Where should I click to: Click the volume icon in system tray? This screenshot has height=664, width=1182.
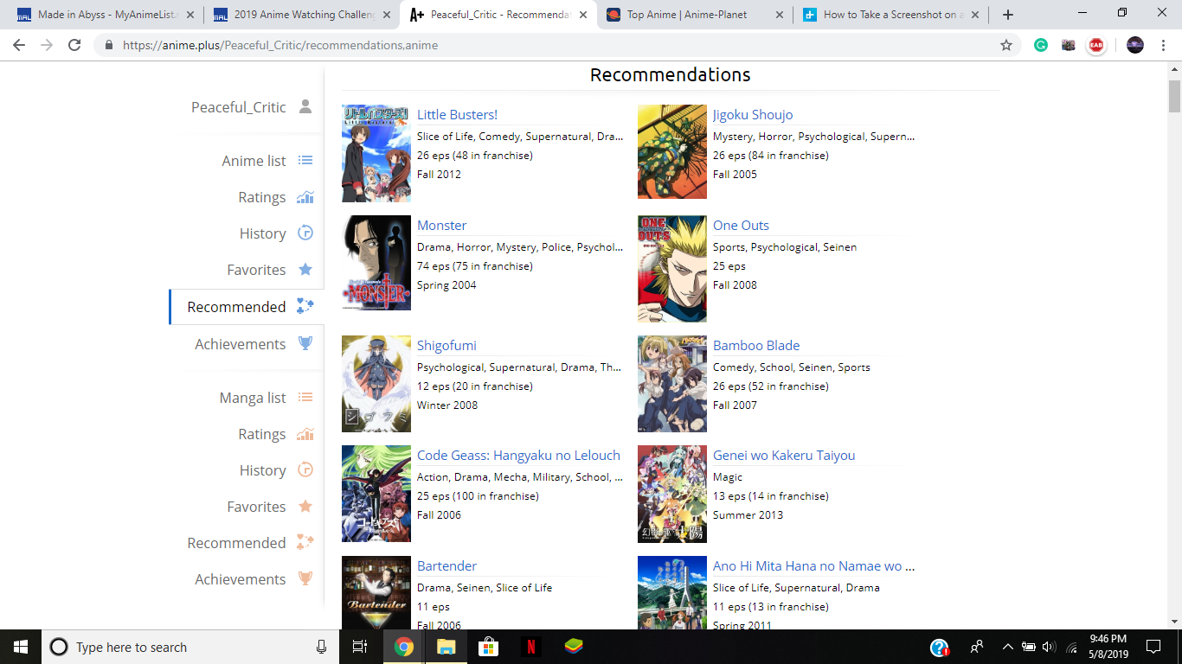[1050, 647]
